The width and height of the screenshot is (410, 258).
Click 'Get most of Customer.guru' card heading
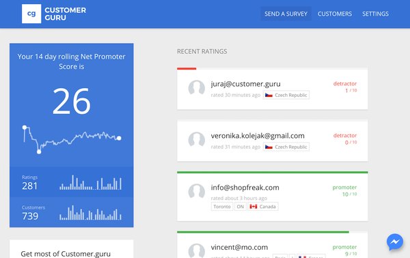pyautogui.click(x=66, y=253)
